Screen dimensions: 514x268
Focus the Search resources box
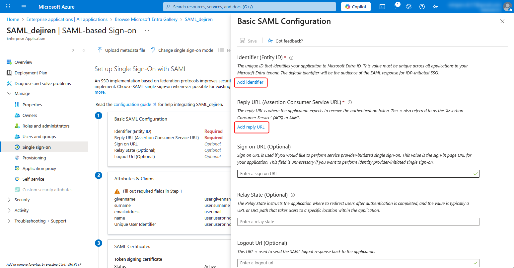coord(250,7)
